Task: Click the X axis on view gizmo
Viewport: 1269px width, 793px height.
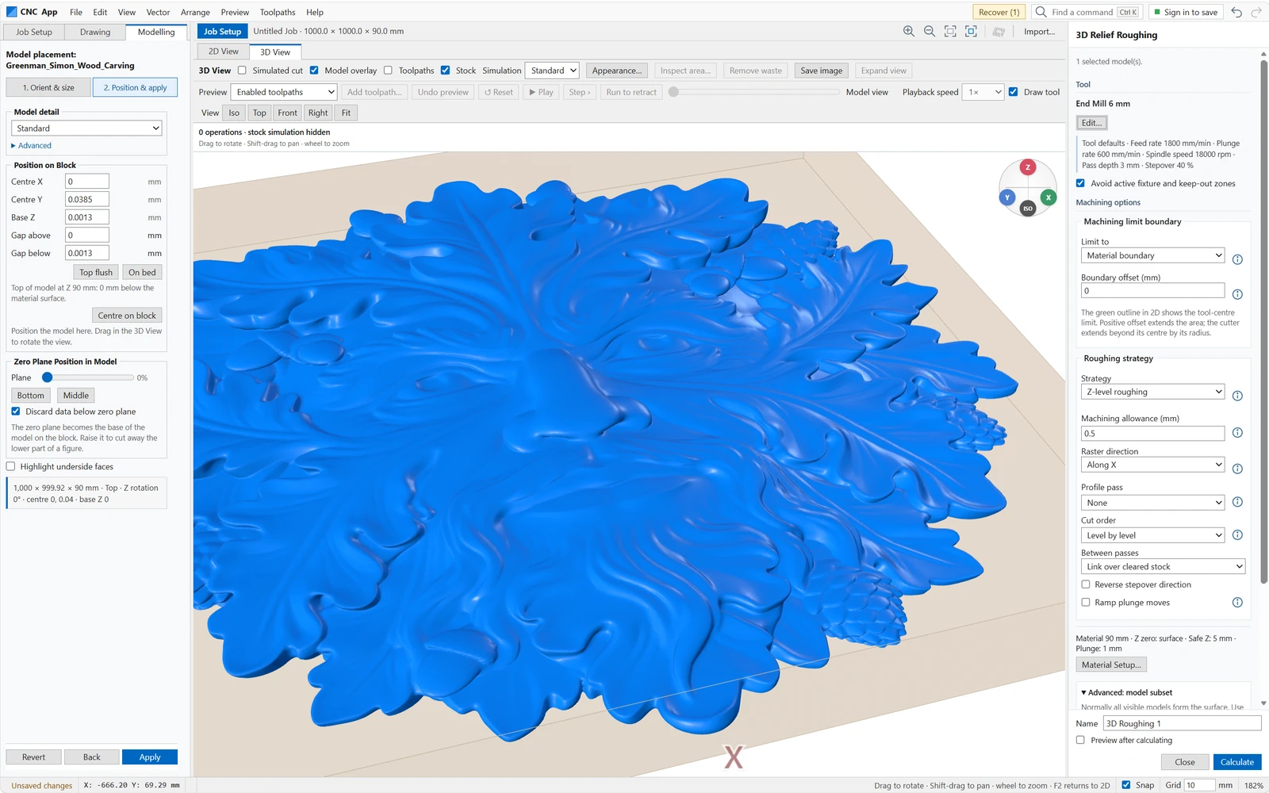Action: (1049, 197)
